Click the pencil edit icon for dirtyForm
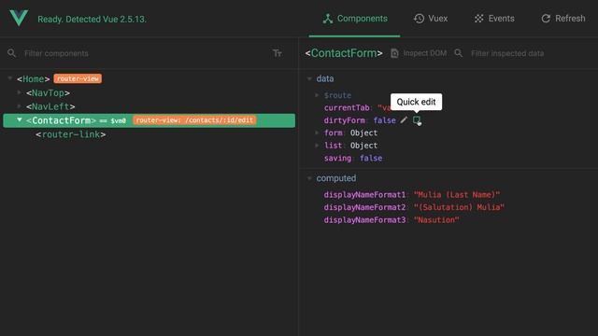Screen dimensions: 598x336 (x=404, y=120)
